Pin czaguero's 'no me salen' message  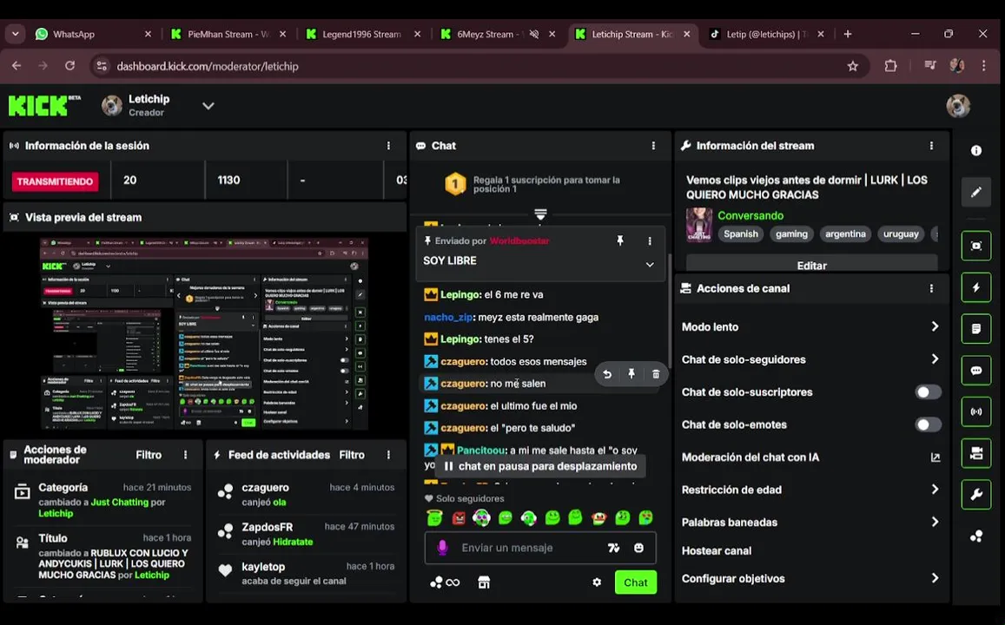coord(631,374)
